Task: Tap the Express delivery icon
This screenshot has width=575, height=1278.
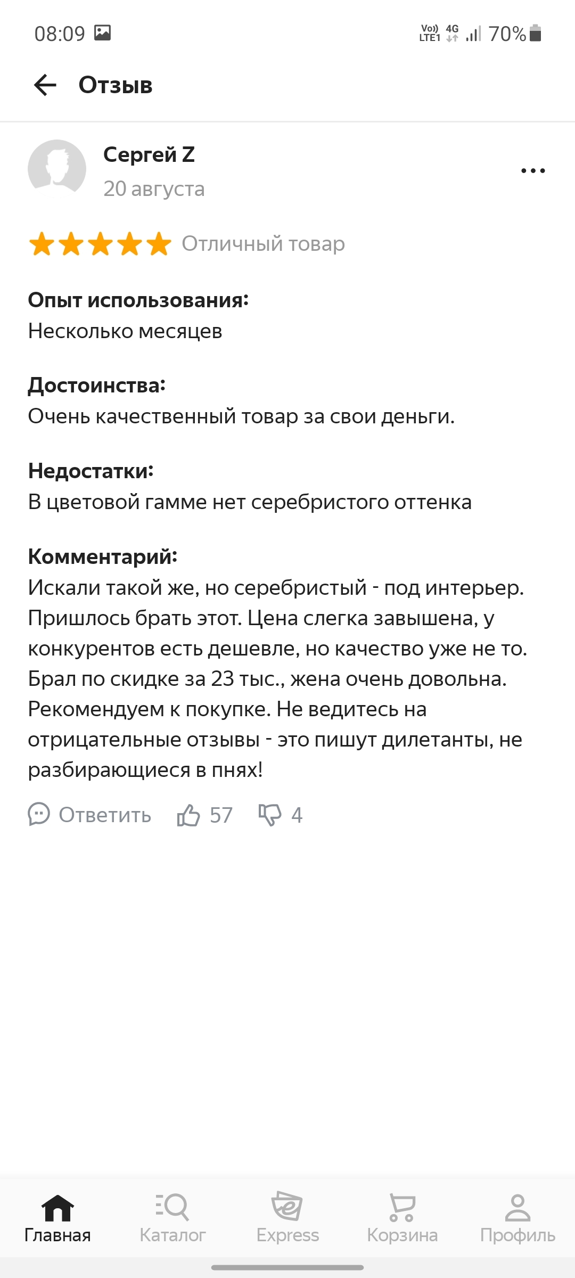Action: (287, 1207)
